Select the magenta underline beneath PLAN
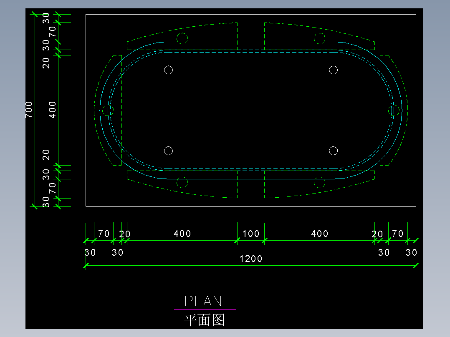 coord(205,310)
